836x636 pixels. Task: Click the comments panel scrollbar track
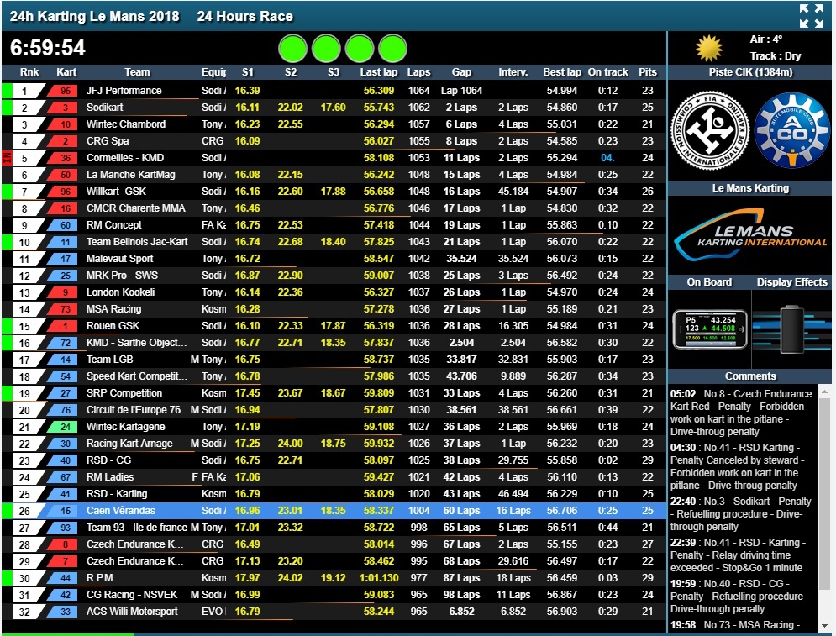[824, 508]
